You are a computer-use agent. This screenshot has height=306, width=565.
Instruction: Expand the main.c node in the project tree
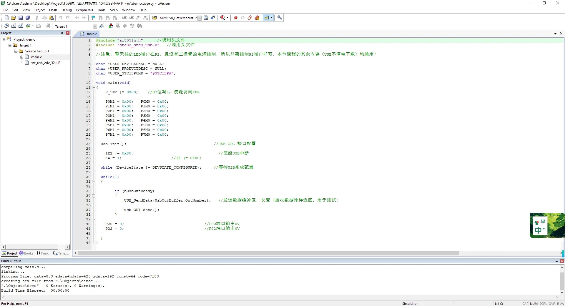pos(21,57)
